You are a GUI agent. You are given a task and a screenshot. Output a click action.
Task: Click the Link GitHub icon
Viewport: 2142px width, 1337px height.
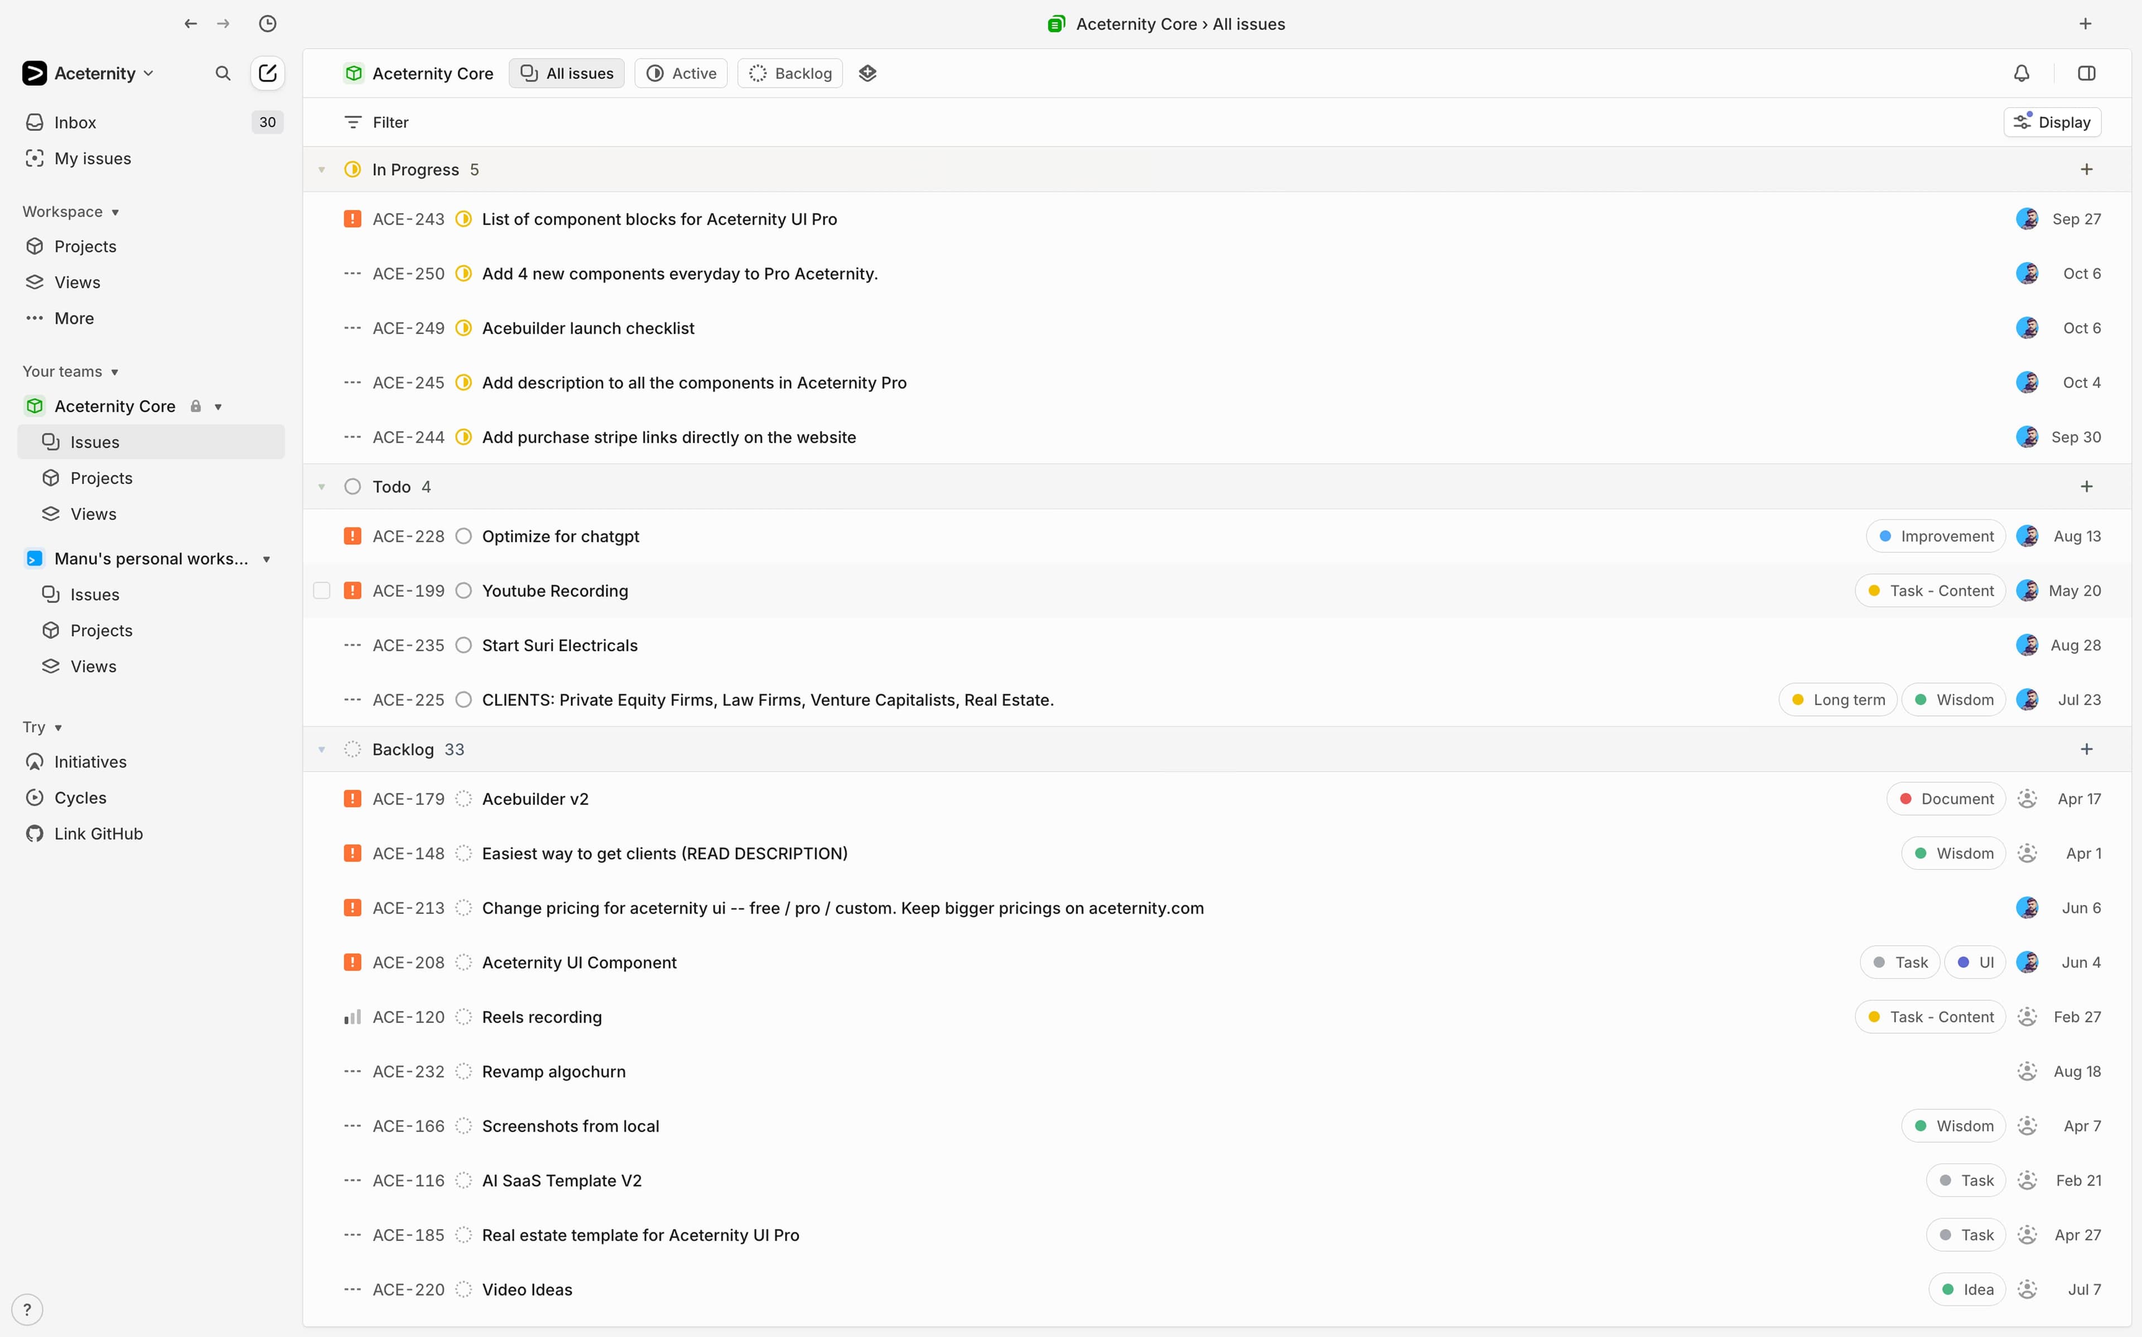pos(35,833)
